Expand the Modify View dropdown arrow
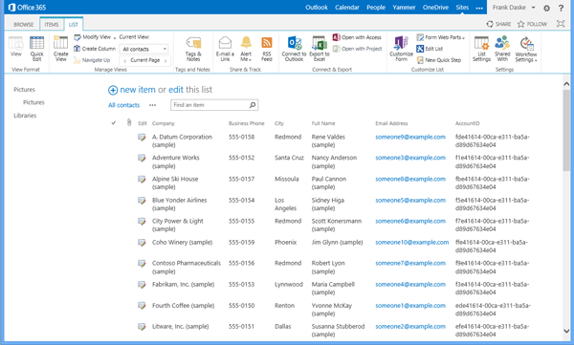 click(115, 37)
